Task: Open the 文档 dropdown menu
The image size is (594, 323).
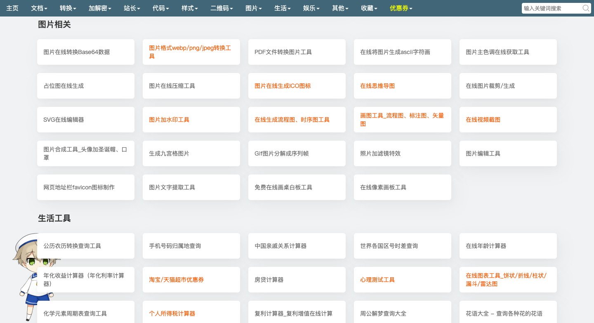Action: (39, 8)
